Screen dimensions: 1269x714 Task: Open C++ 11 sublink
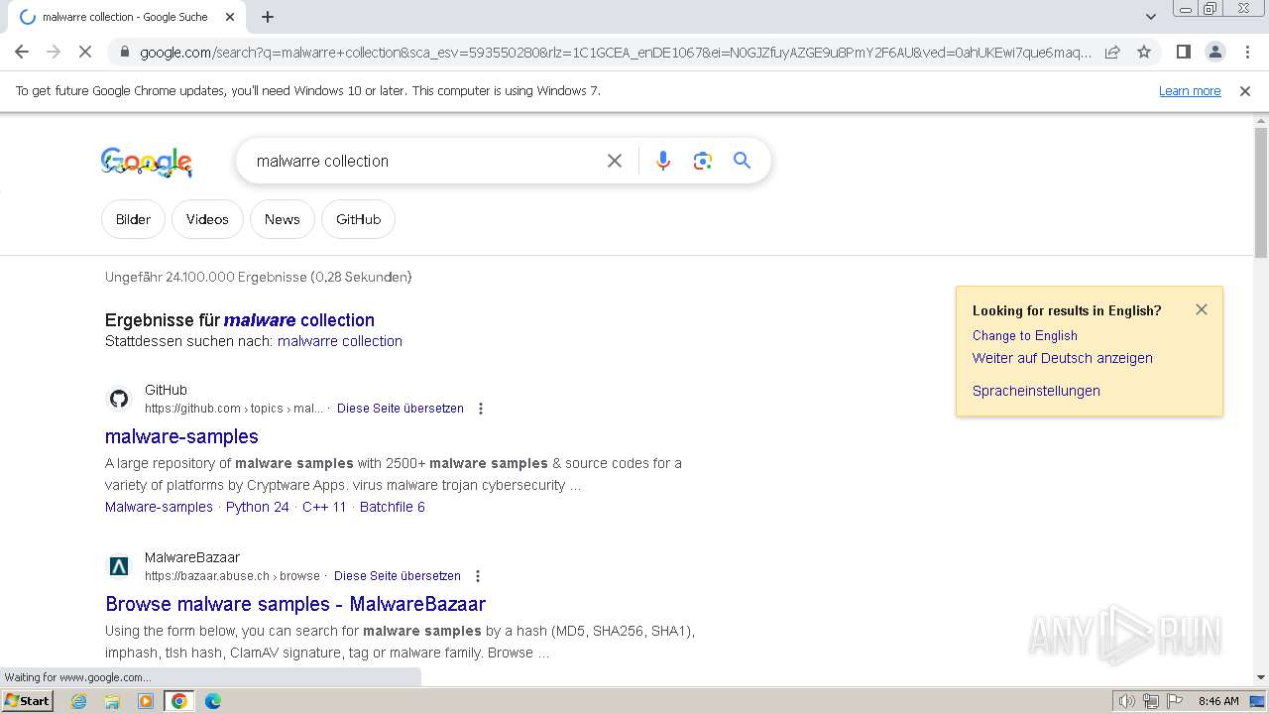click(324, 507)
